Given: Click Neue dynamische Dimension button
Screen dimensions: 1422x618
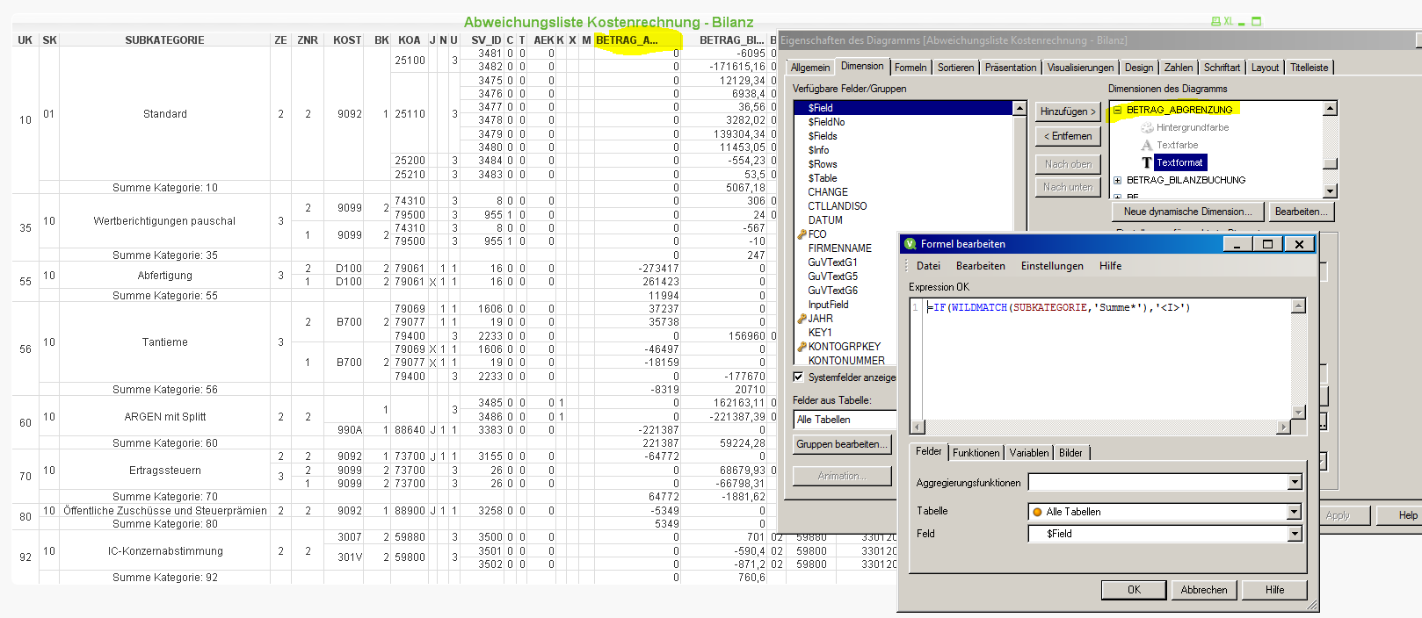Looking at the screenshot, I should [x=1187, y=212].
